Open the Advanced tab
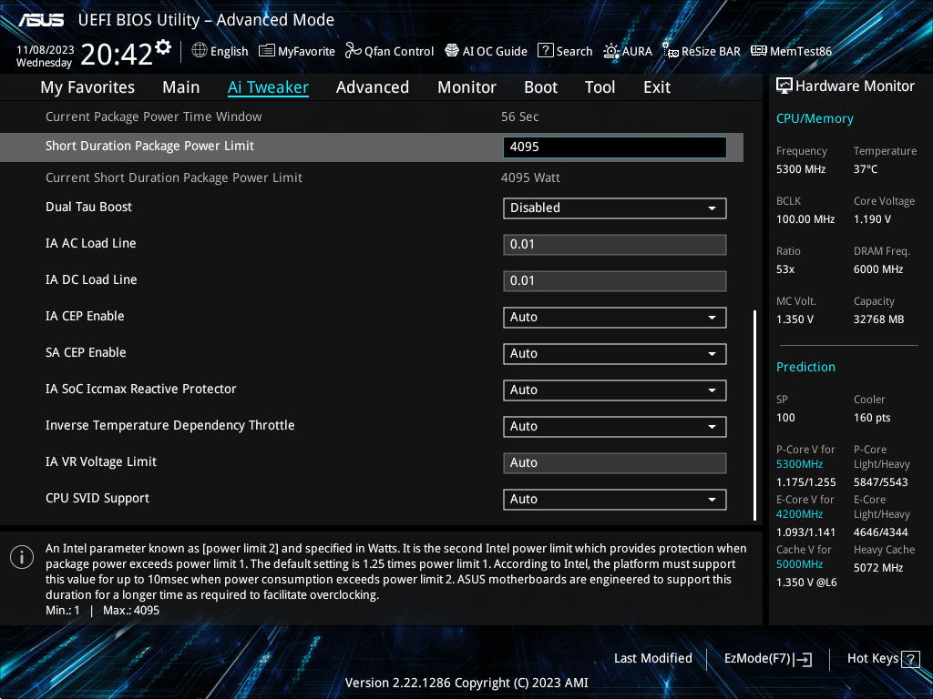The image size is (933, 699). click(373, 87)
